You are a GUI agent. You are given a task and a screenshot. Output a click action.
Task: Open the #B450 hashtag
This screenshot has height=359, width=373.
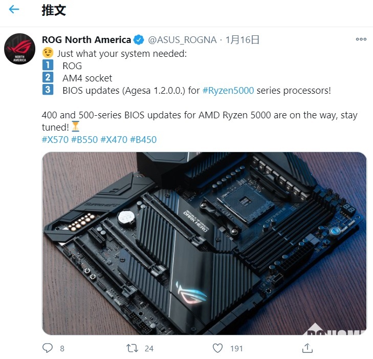click(143, 139)
